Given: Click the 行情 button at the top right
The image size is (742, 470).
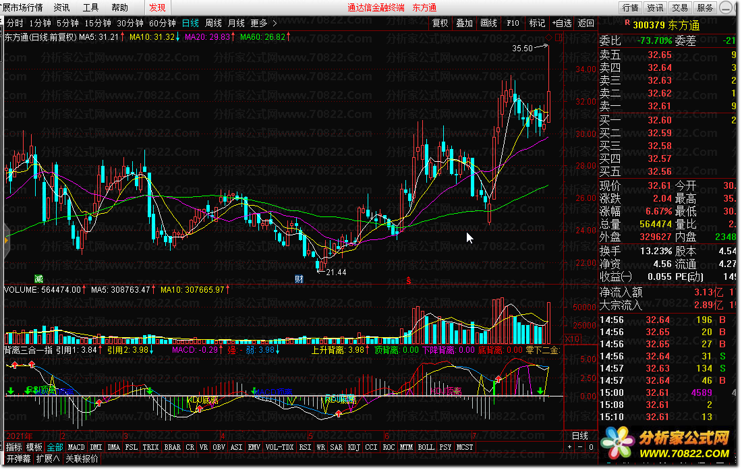Looking at the screenshot, I should point(630,7).
